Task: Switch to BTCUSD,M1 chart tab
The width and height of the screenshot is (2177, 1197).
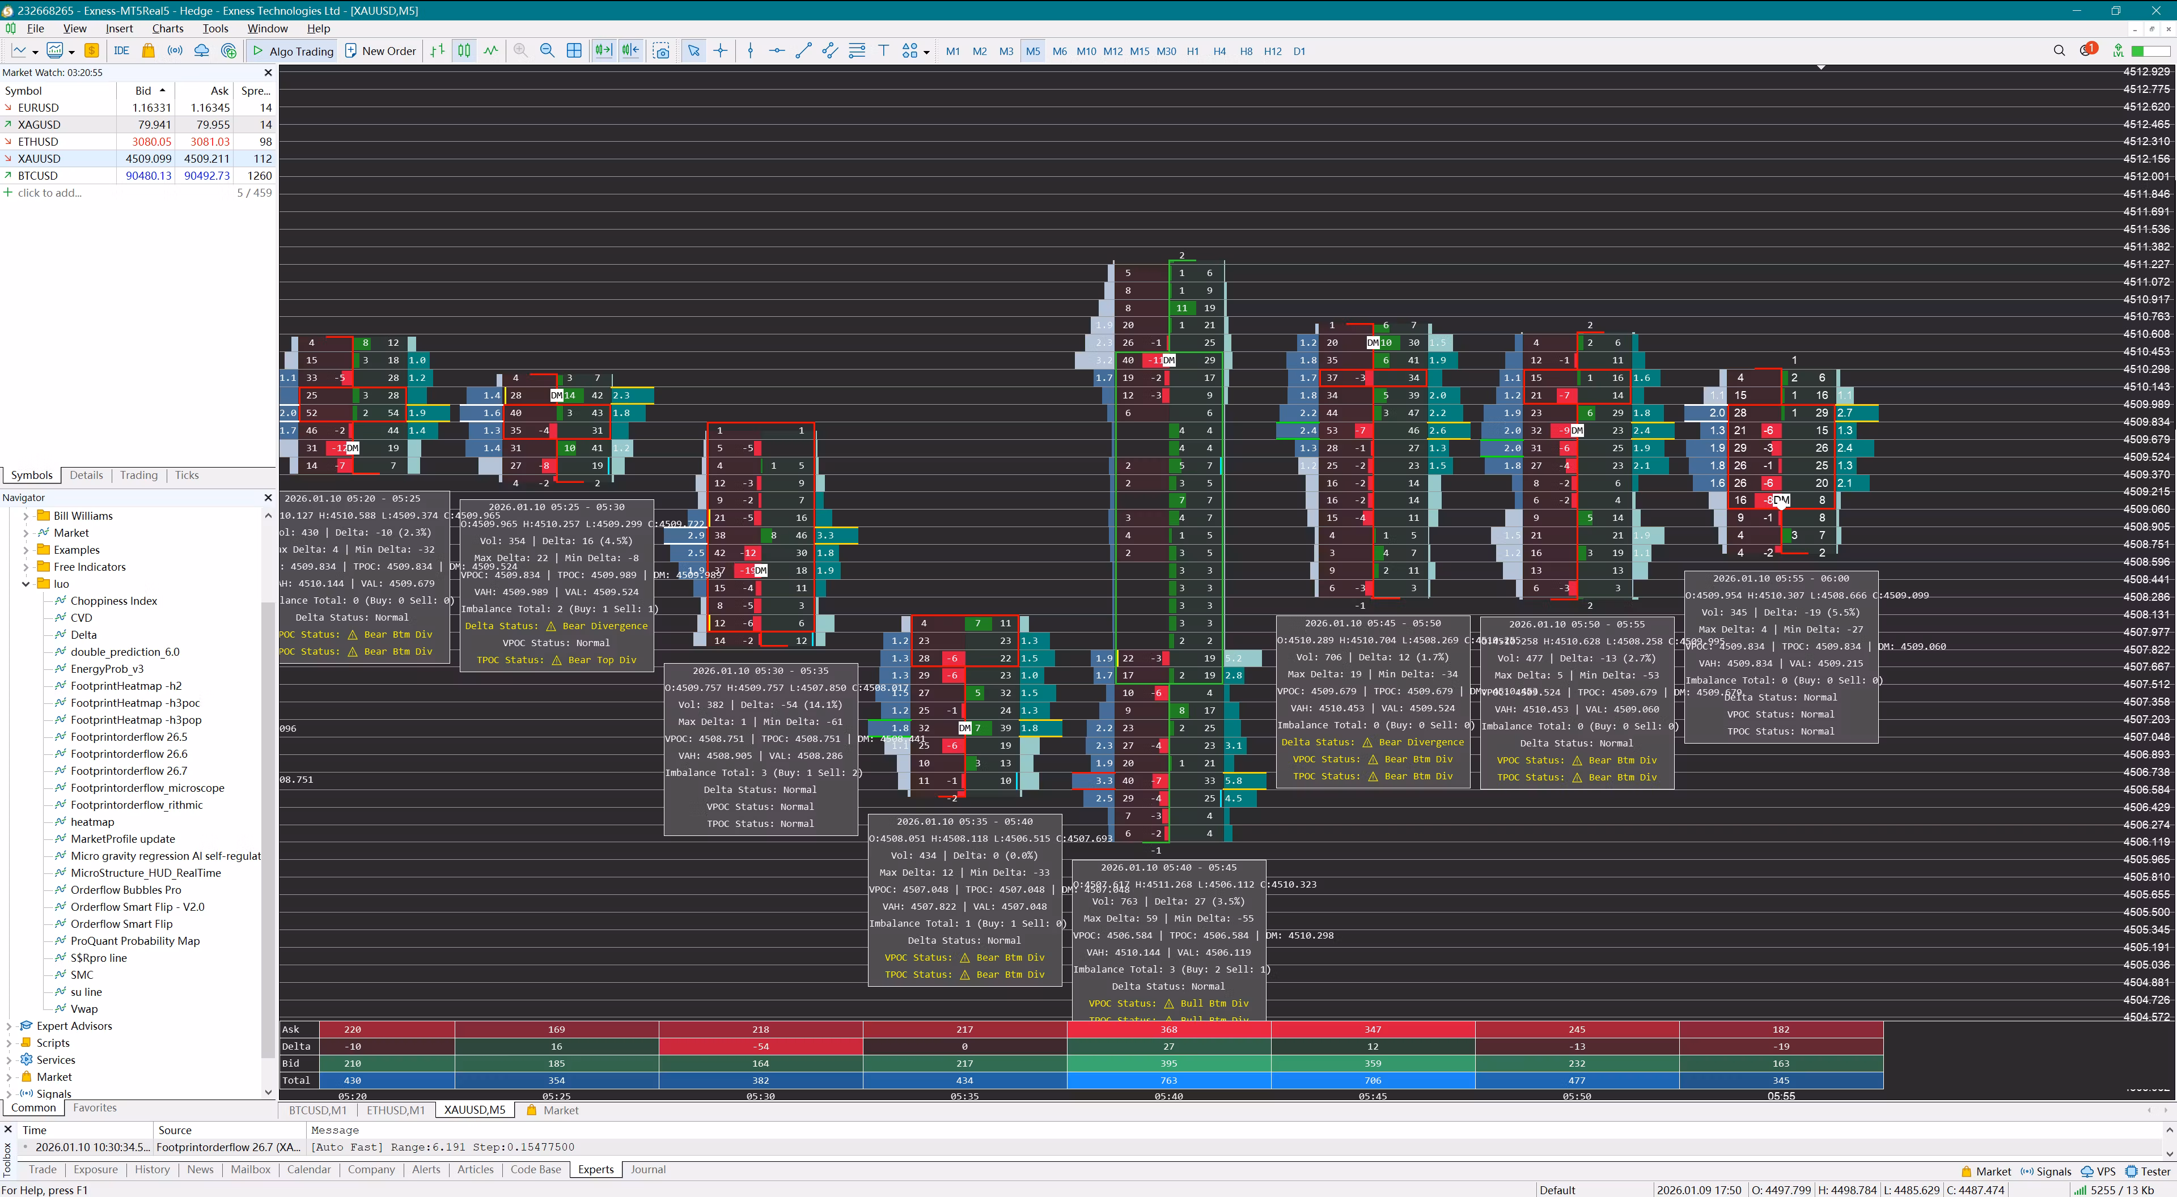Action: click(x=317, y=1110)
